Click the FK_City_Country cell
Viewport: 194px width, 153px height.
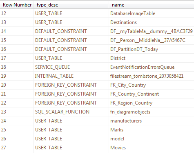pos(152,85)
